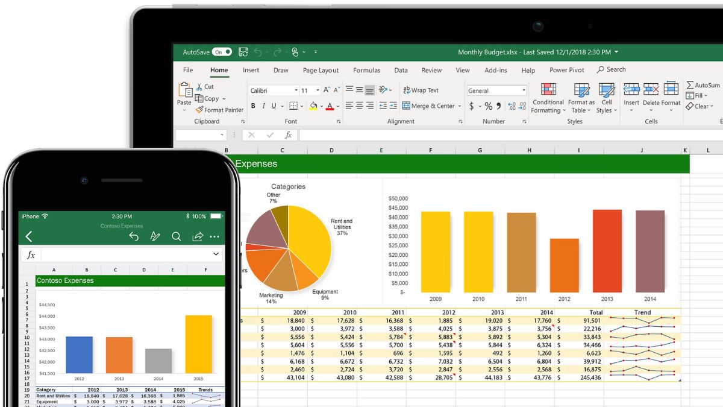Viewport: 723px width, 407px height.
Task: Undo the last action on desktop Excel
Action: [258, 52]
